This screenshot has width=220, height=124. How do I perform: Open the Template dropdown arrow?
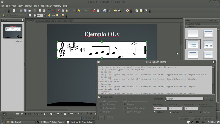(x=206, y=99)
